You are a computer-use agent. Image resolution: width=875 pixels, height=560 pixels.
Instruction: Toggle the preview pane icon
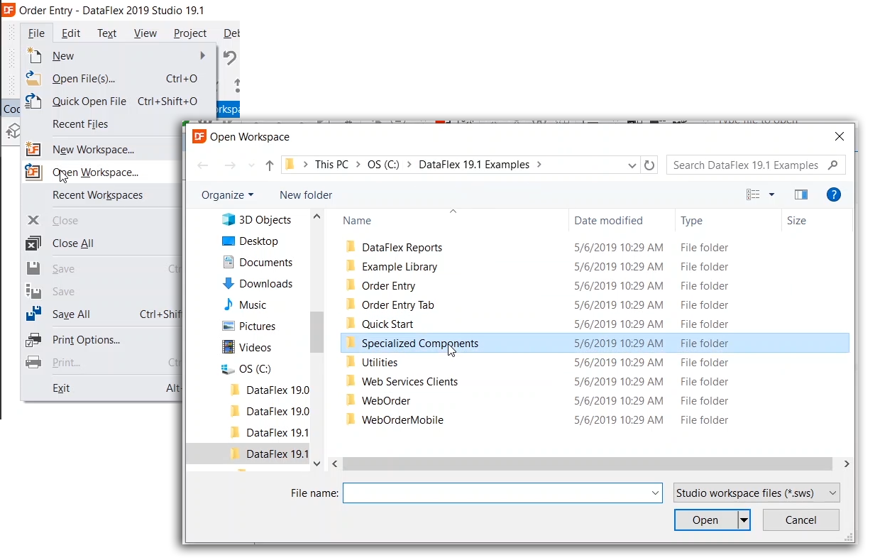point(801,194)
